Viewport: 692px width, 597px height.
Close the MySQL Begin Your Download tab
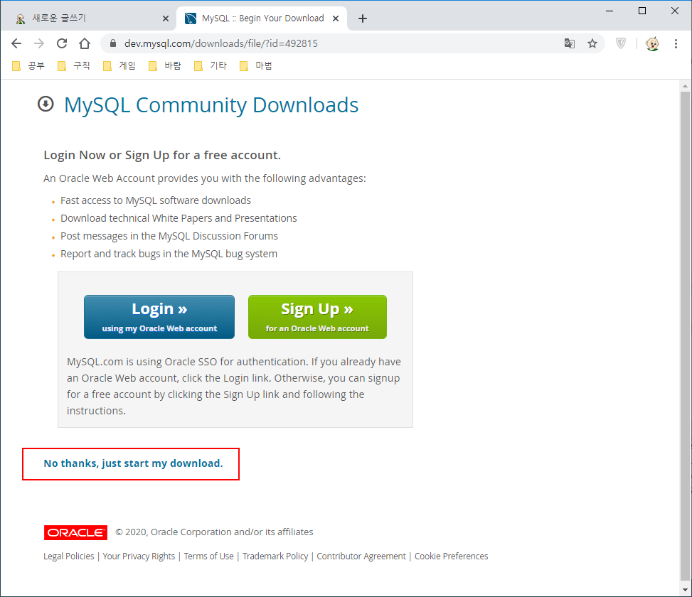pos(336,18)
